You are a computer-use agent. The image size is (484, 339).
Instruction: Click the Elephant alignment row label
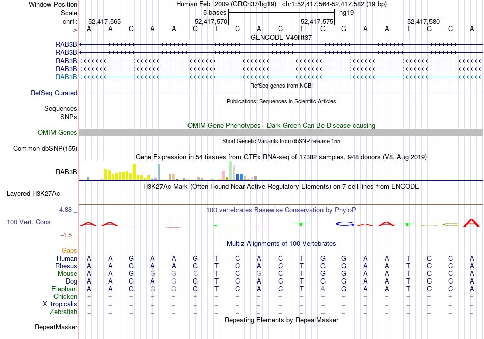click(x=64, y=289)
